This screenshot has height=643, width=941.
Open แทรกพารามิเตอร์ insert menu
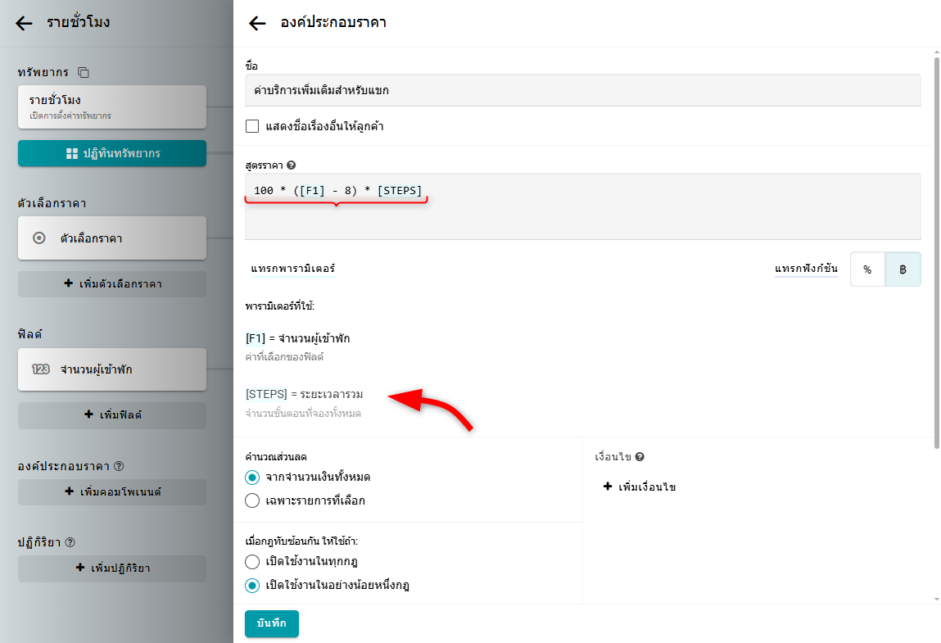pos(292,269)
